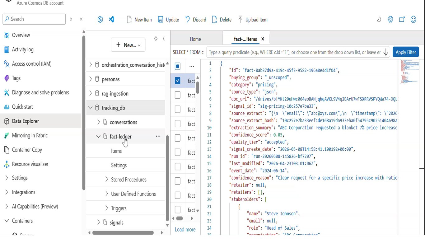The height and width of the screenshot is (239, 425).
Task: Uncheck the first checked fact item
Action: tap(178, 81)
